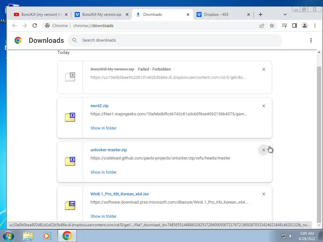The width and height of the screenshot is (323, 242).
Task: Click the Today date heading
Action: pyautogui.click(x=63, y=53)
